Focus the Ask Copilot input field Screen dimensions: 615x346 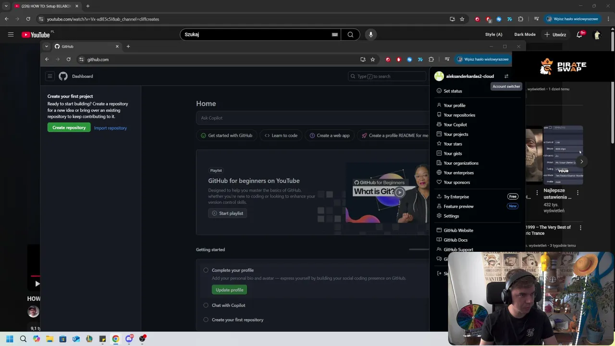312,118
